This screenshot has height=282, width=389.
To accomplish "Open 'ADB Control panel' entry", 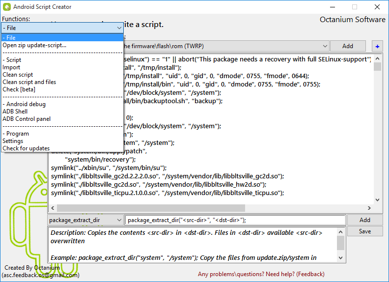I will [x=26, y=119].
